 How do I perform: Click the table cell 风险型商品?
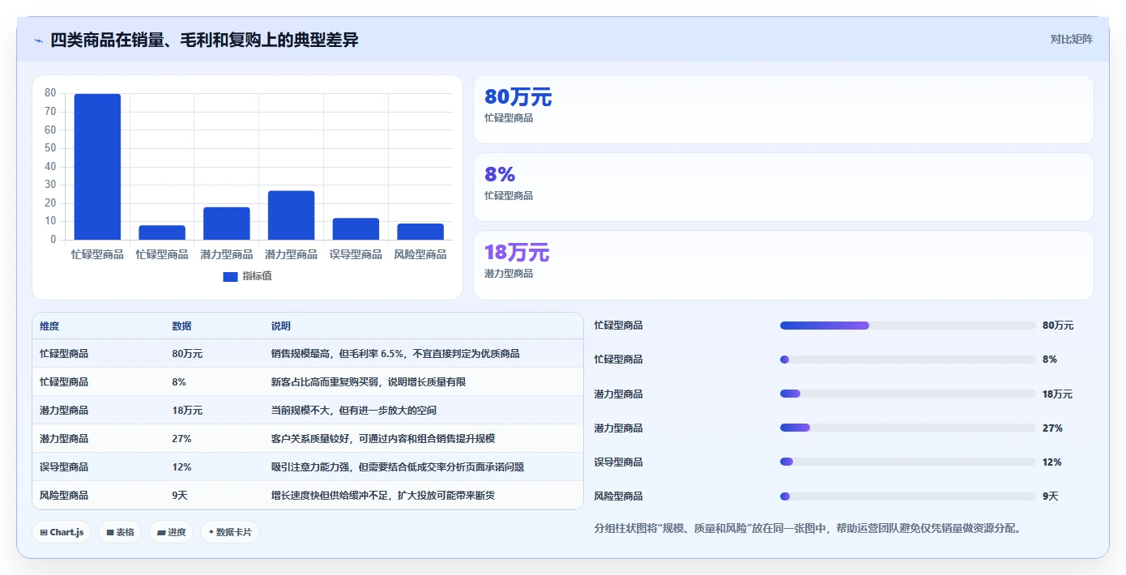pos(64,496)
